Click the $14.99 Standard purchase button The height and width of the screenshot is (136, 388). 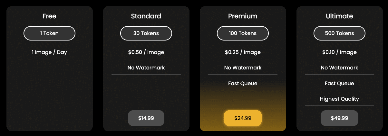coord(146,118)
